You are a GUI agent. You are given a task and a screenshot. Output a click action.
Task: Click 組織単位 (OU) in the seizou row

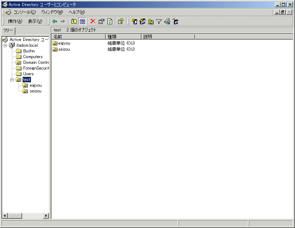pos(121,49)
